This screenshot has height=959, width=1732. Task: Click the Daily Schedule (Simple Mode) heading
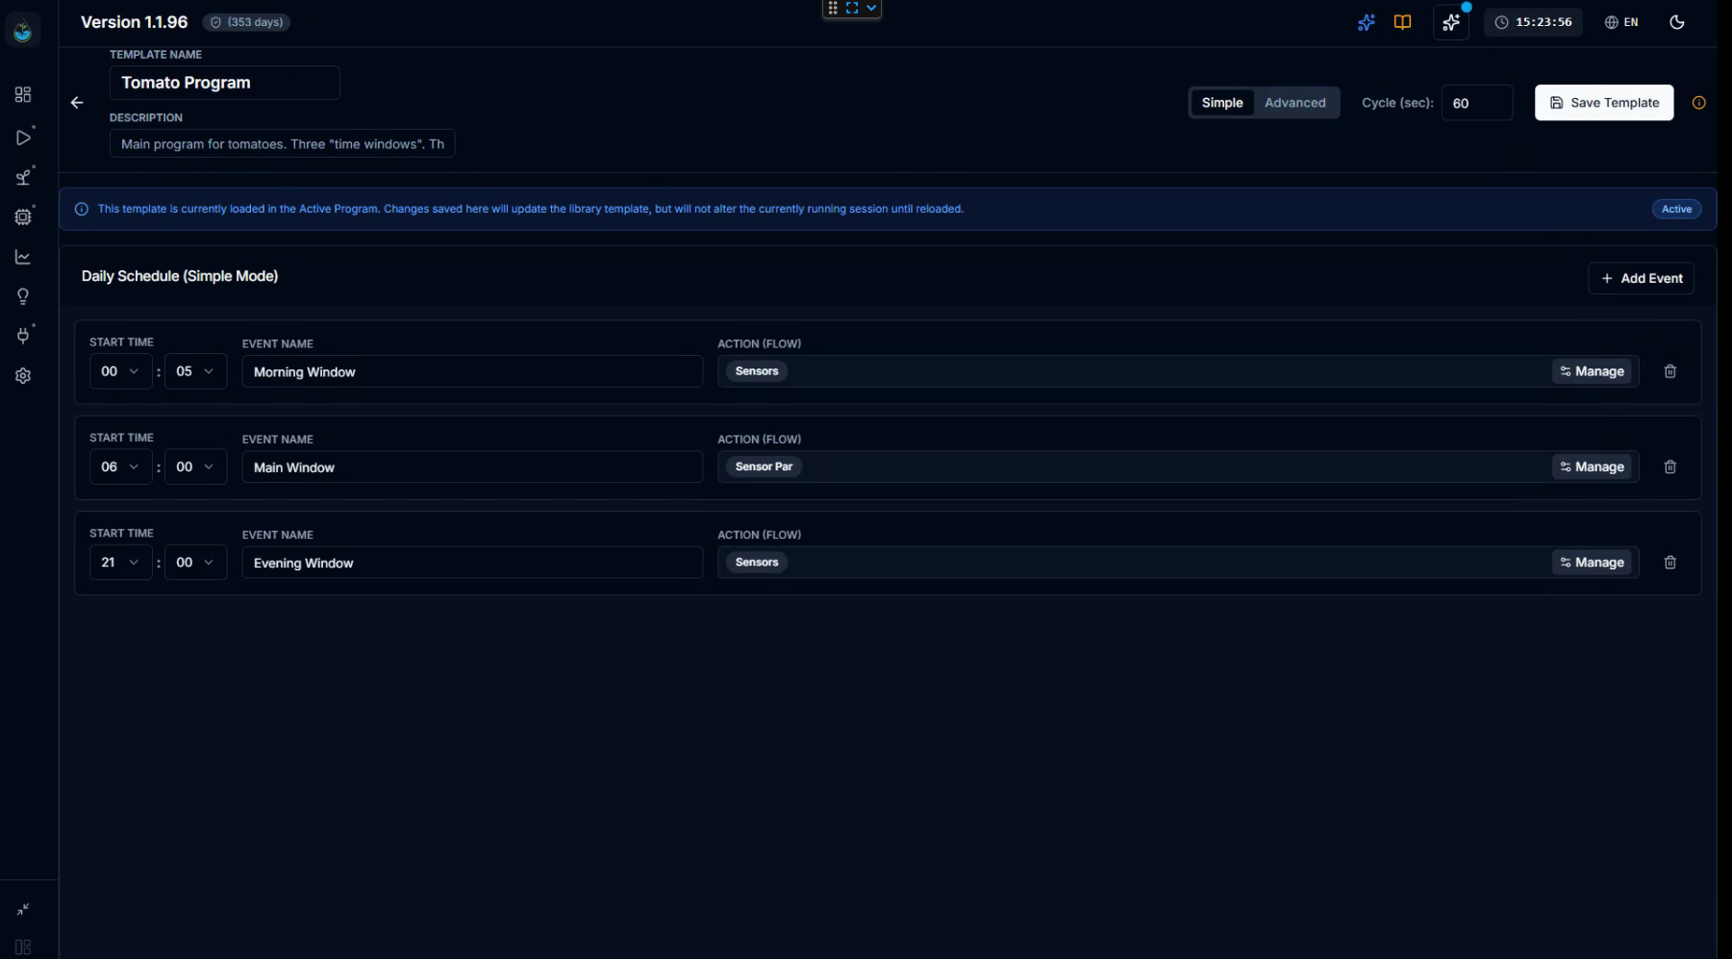click(180, 276)
